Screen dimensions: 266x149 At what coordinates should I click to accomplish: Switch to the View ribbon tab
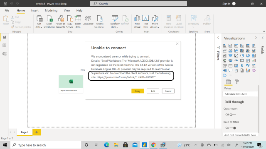[x=67, y=10]
